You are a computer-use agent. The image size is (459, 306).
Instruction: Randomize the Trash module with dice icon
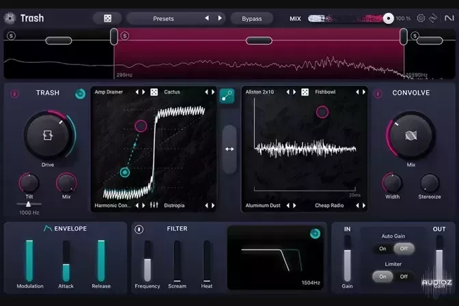click(154, 92)
